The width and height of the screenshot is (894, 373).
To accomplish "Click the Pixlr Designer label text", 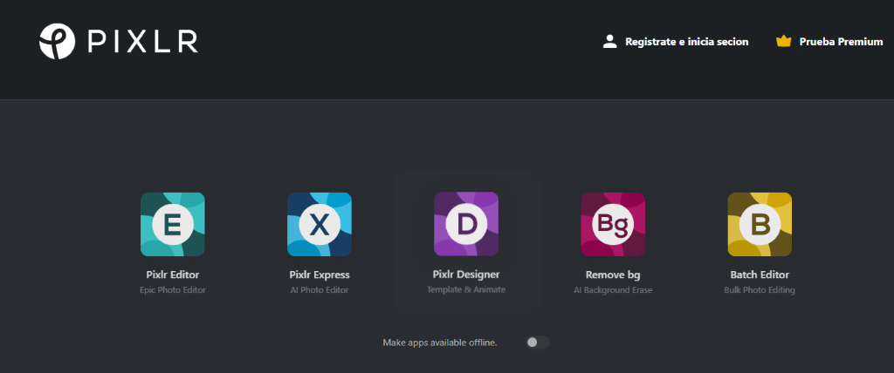I will tap(466, 275).
